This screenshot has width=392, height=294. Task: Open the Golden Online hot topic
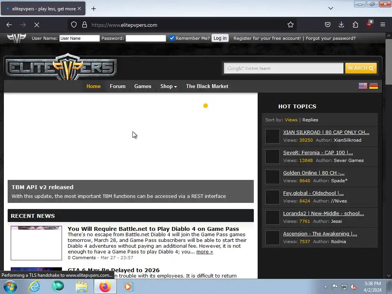coord(314,173)
